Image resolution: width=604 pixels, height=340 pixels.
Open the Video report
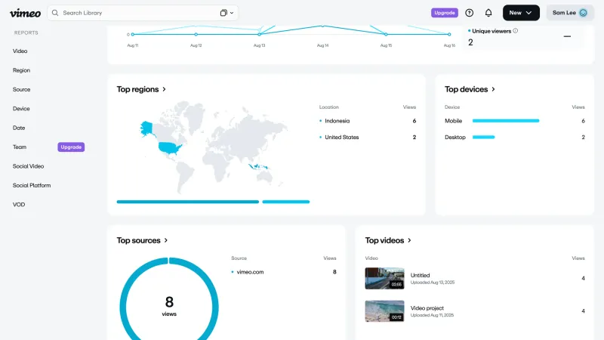(x=20, y=51)
